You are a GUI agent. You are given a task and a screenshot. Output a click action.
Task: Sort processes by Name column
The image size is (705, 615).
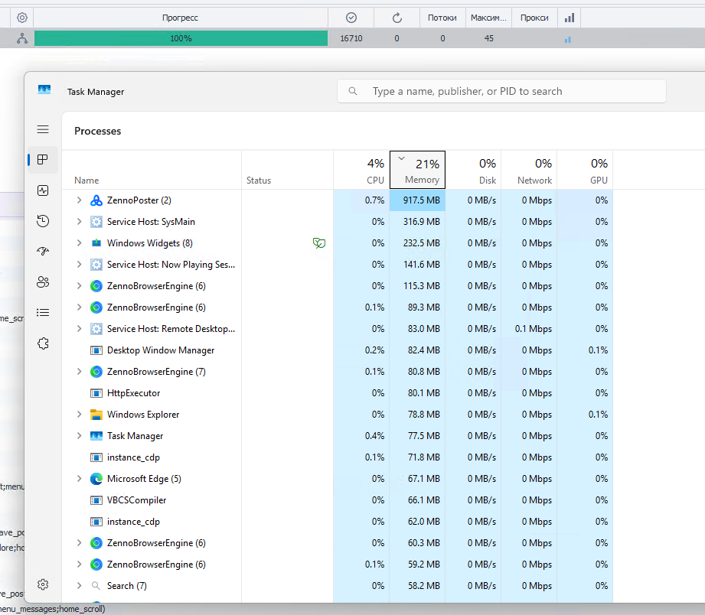[x=152, y=170]
